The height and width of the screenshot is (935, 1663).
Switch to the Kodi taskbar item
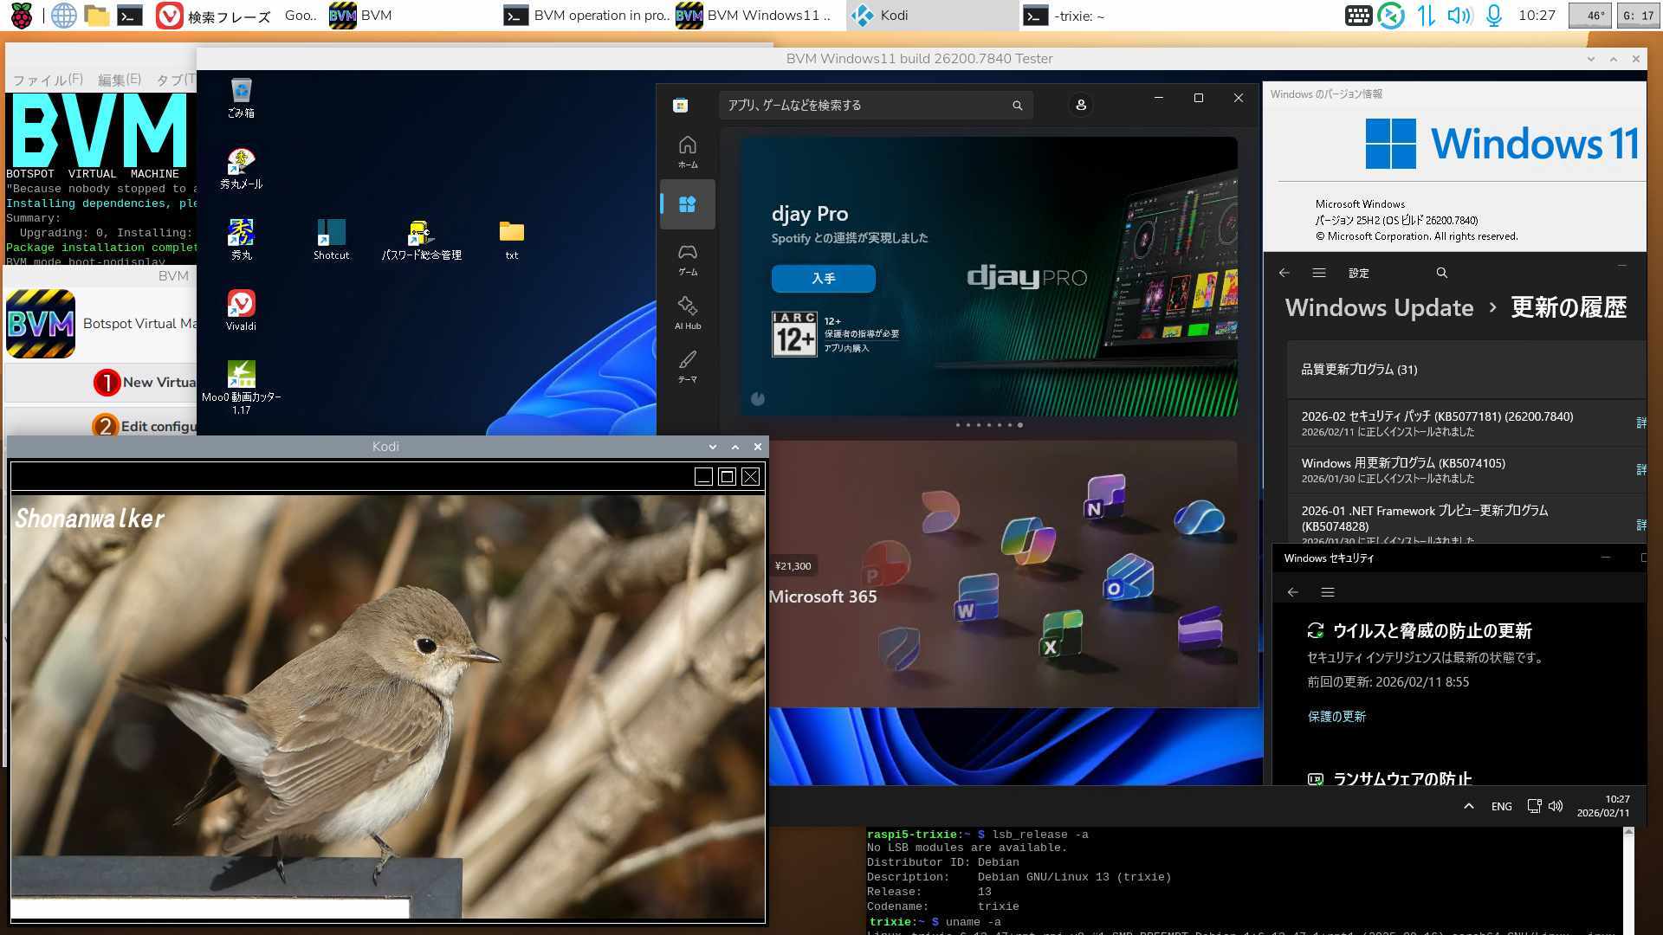tap(930, 15)
